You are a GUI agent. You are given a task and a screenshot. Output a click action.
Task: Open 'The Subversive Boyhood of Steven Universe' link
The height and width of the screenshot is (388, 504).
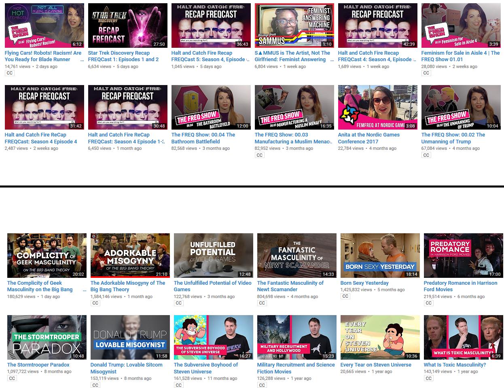[206, 368]
